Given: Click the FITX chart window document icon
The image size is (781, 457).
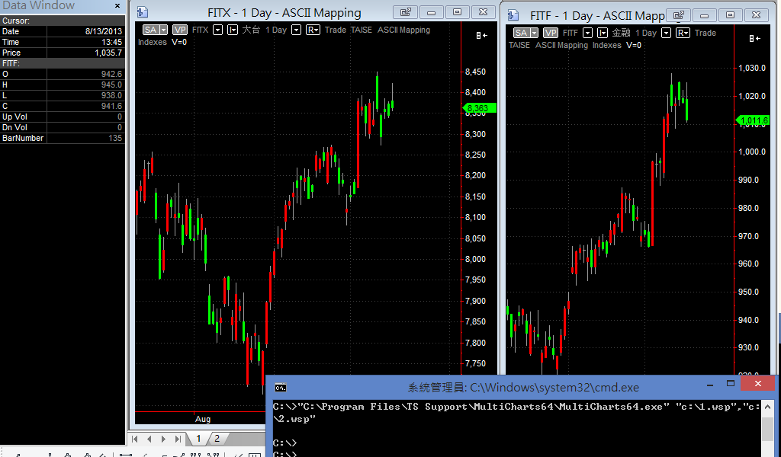Looking at the screenshot, I should [143, 12].
